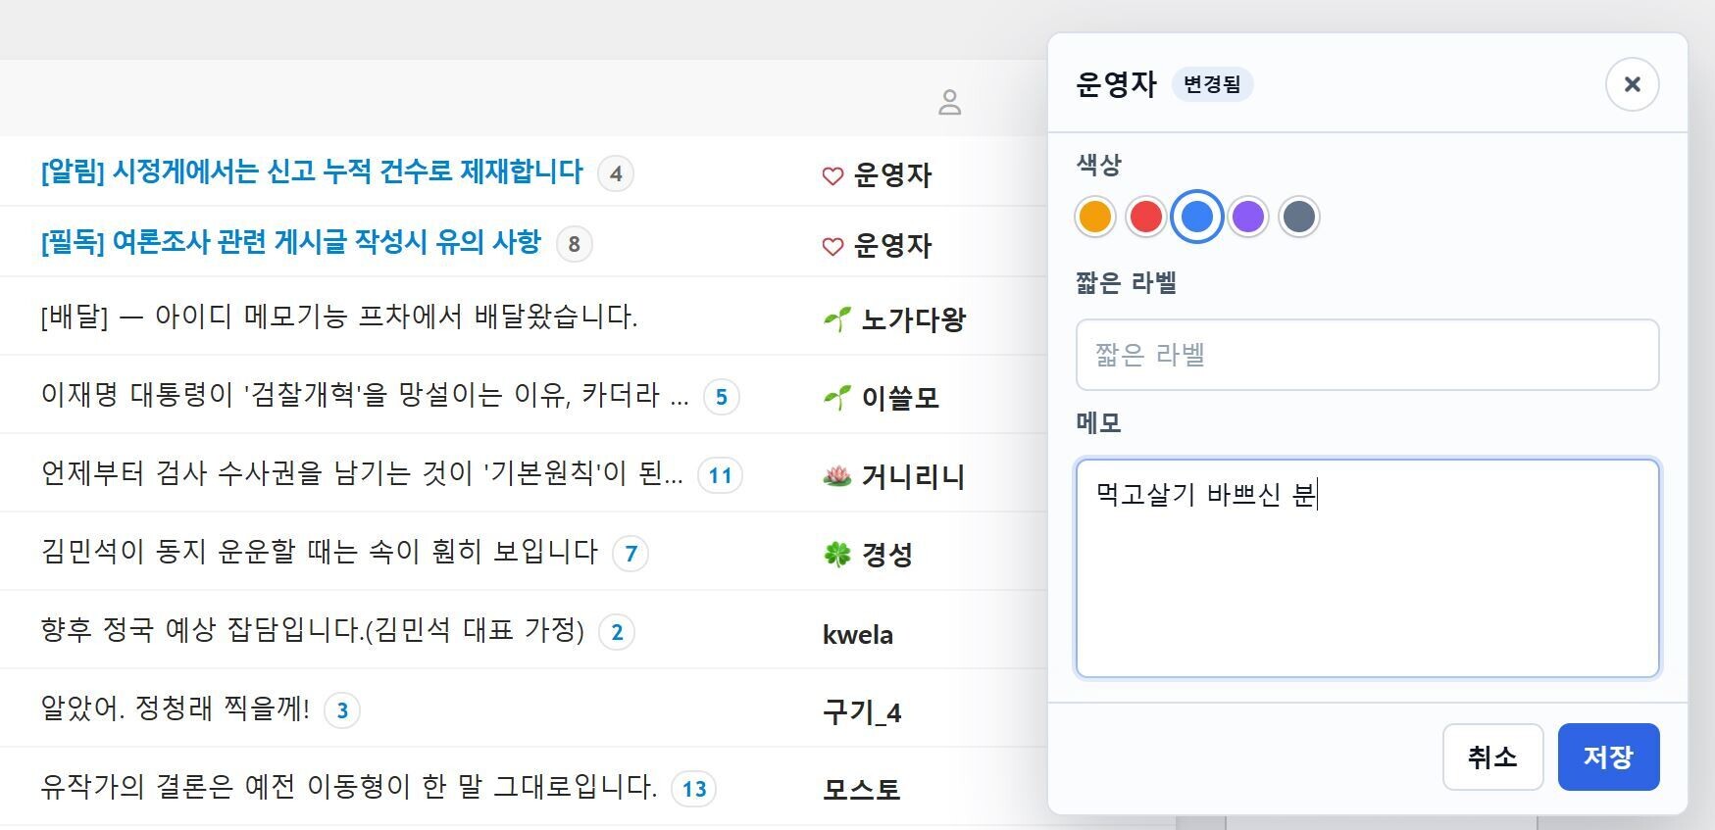1715x830 pixels.
Task: Click sprout icon next to 이쓸모
Action: click(837, 397)
